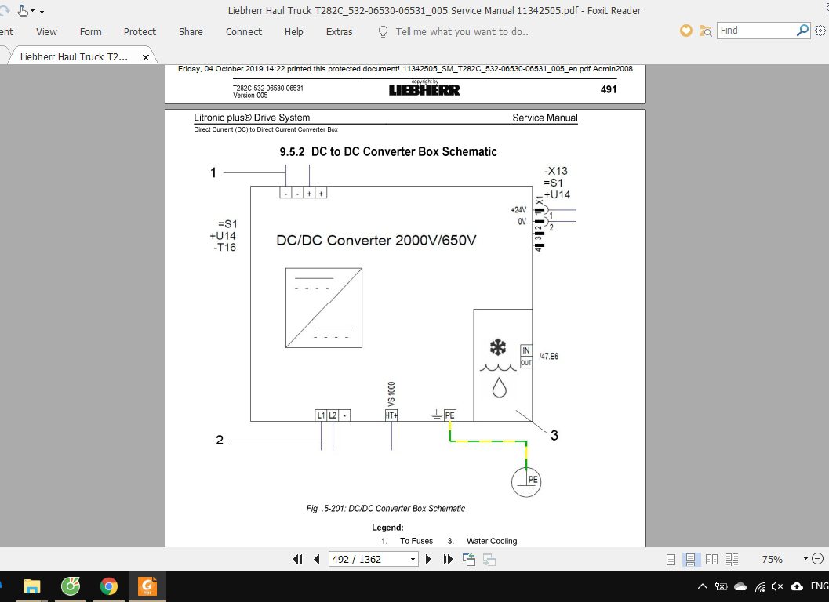The height and width of the screenshot is (602, 829).
Task: Open the View menu
Action: 46,31
